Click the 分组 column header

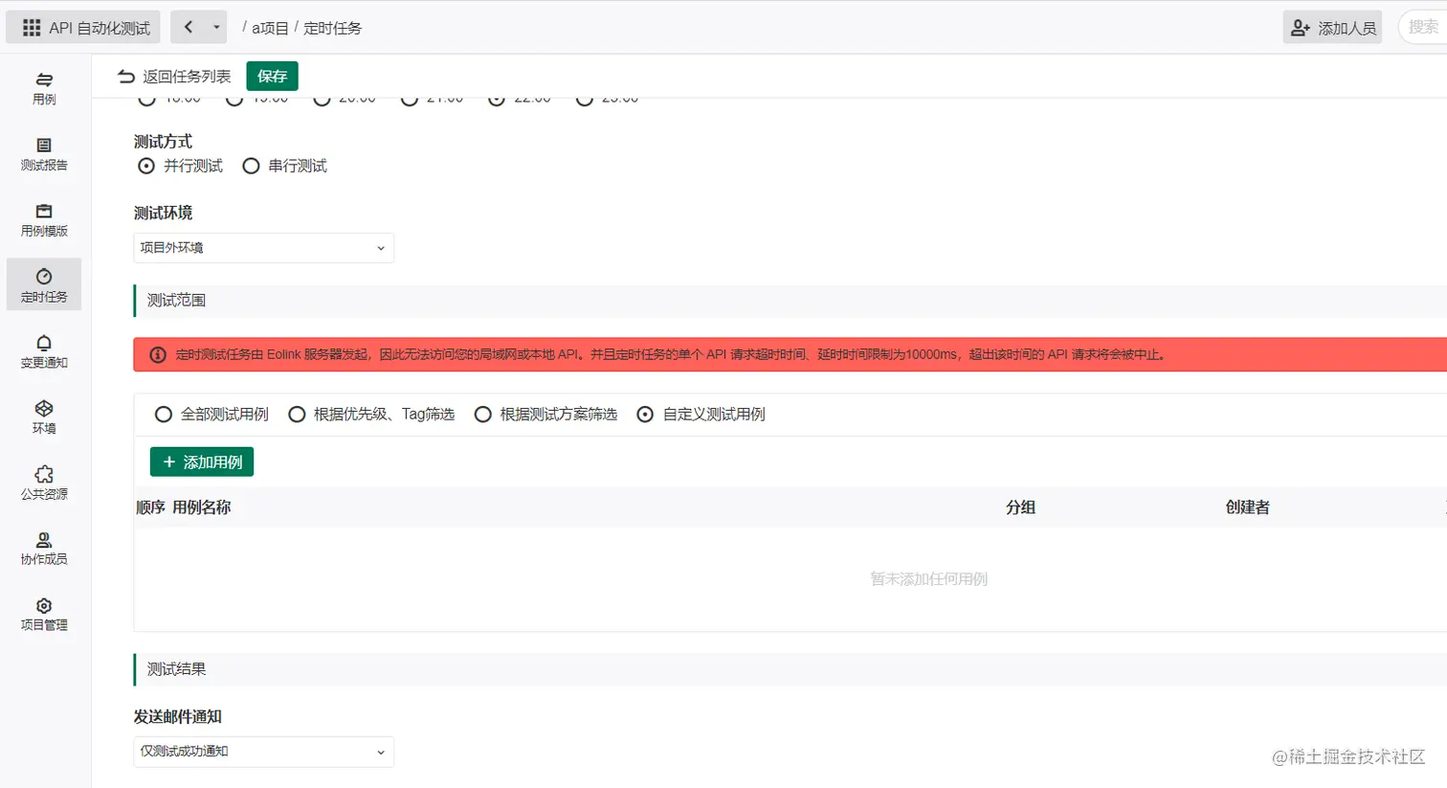coord(1020,507)
